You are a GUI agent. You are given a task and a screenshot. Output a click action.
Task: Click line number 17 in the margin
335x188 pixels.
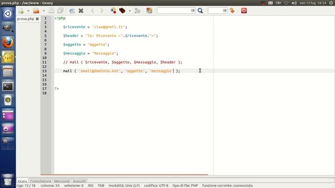44,89
